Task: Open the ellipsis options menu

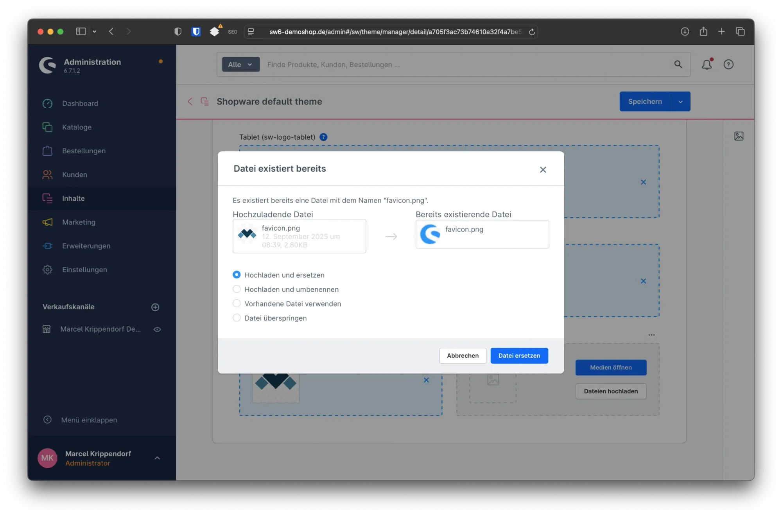Action: (651, 335)
